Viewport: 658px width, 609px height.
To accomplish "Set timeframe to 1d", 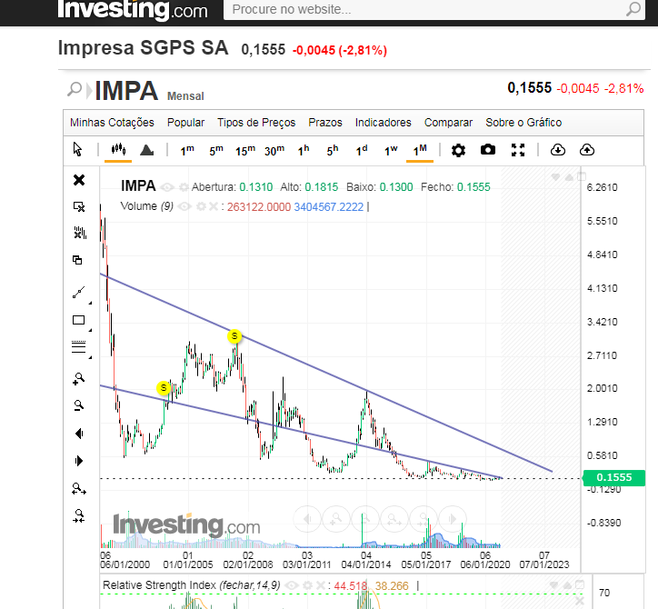I will (362, 150).
